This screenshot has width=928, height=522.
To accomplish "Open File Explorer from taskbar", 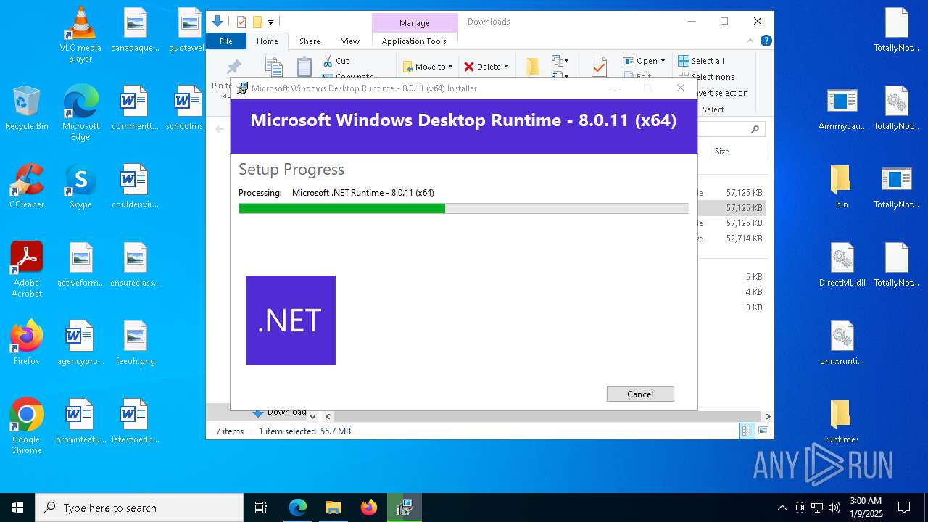I will click(x=333, y=507).
